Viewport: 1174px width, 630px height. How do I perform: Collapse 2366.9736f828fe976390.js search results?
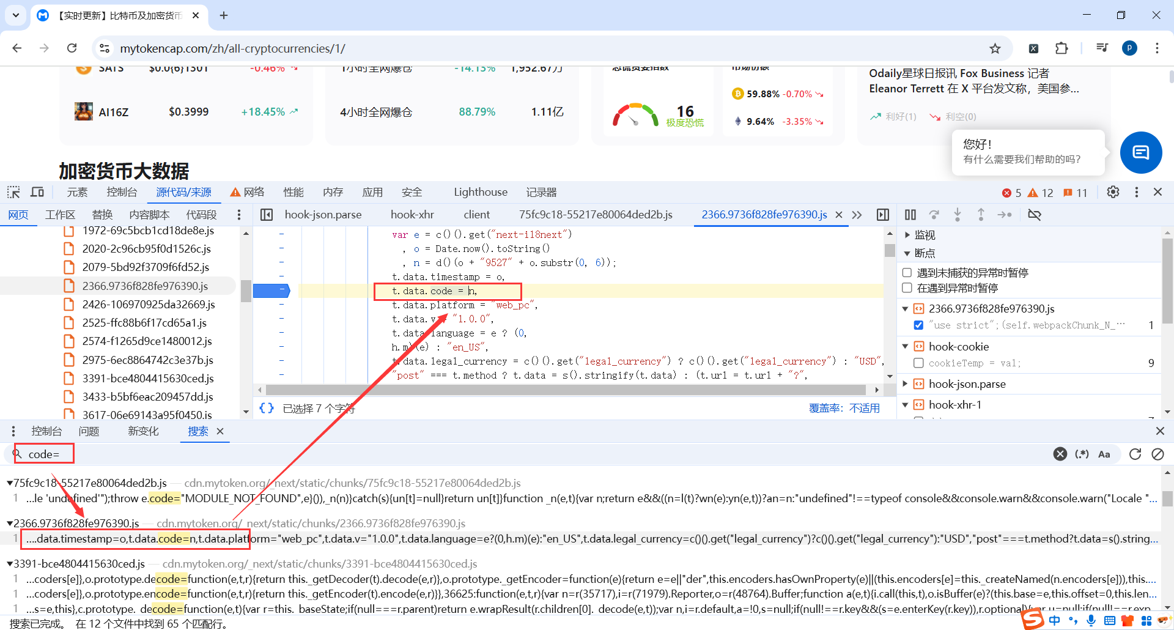coord(10,524)
